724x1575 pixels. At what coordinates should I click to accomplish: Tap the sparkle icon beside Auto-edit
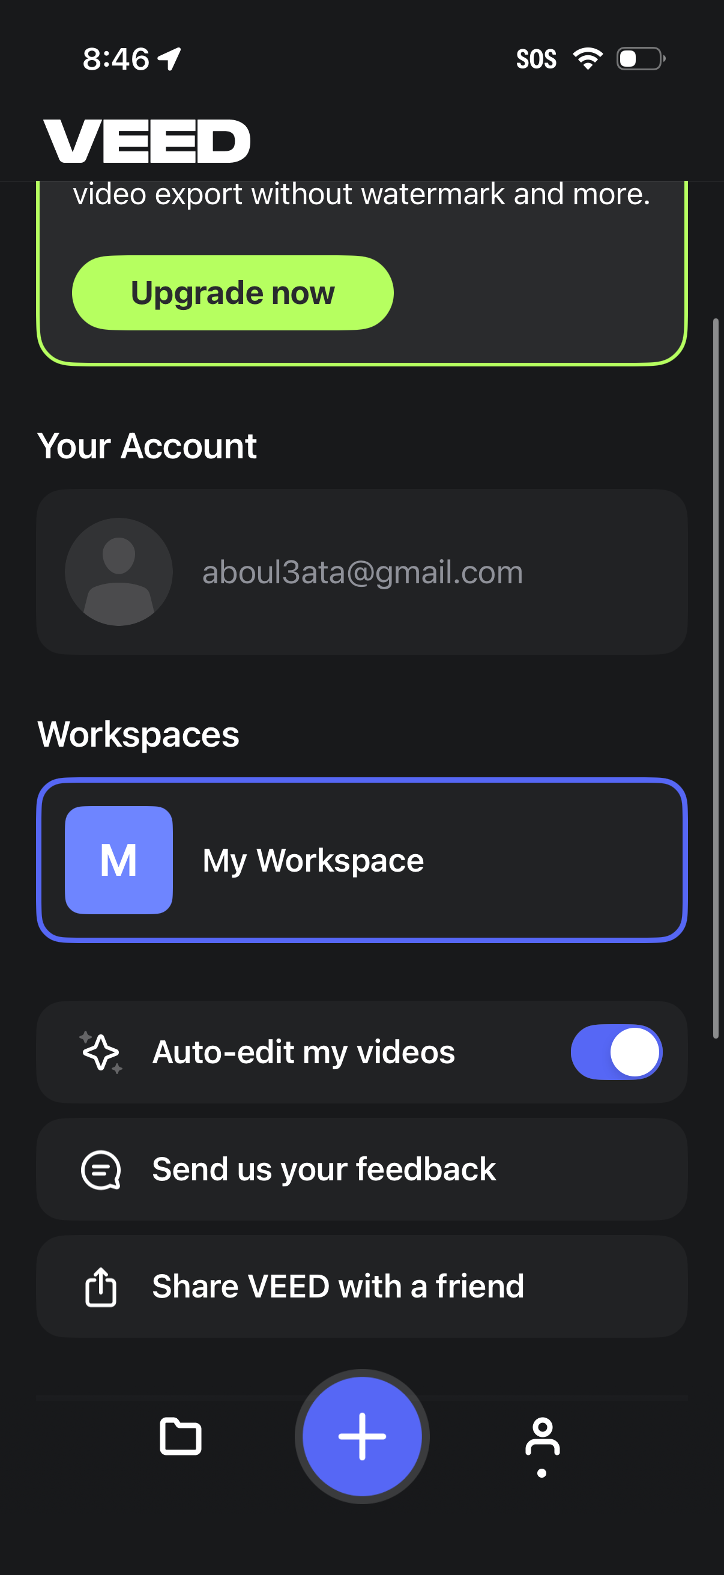101,1052
